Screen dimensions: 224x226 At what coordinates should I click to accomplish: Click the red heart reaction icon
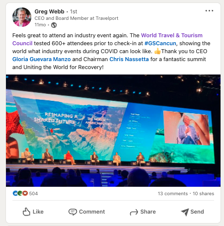[25, 193]
